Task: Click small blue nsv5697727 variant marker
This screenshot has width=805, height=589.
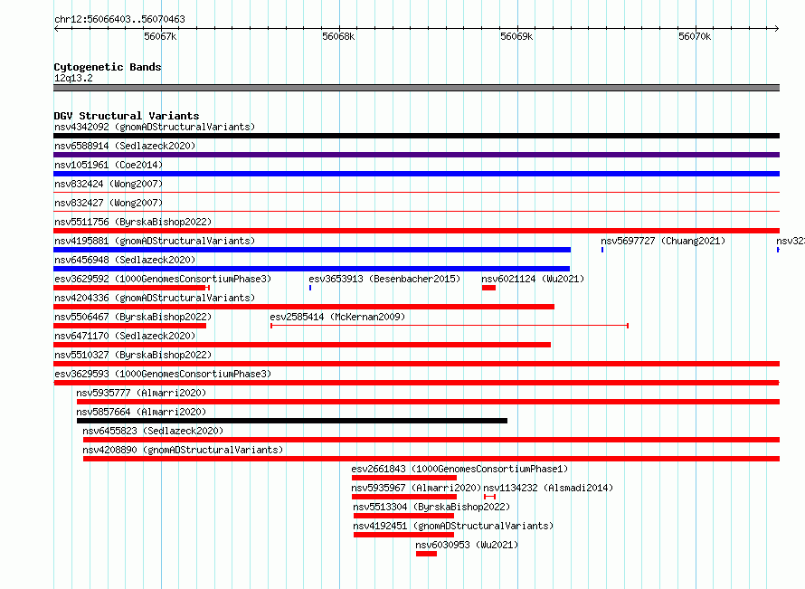Action: click(602, 250)
